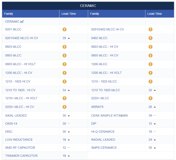This screenshot has width=176, height=160.
Task: Click the CERAMIC table title bar
Action: click(88, 6)
